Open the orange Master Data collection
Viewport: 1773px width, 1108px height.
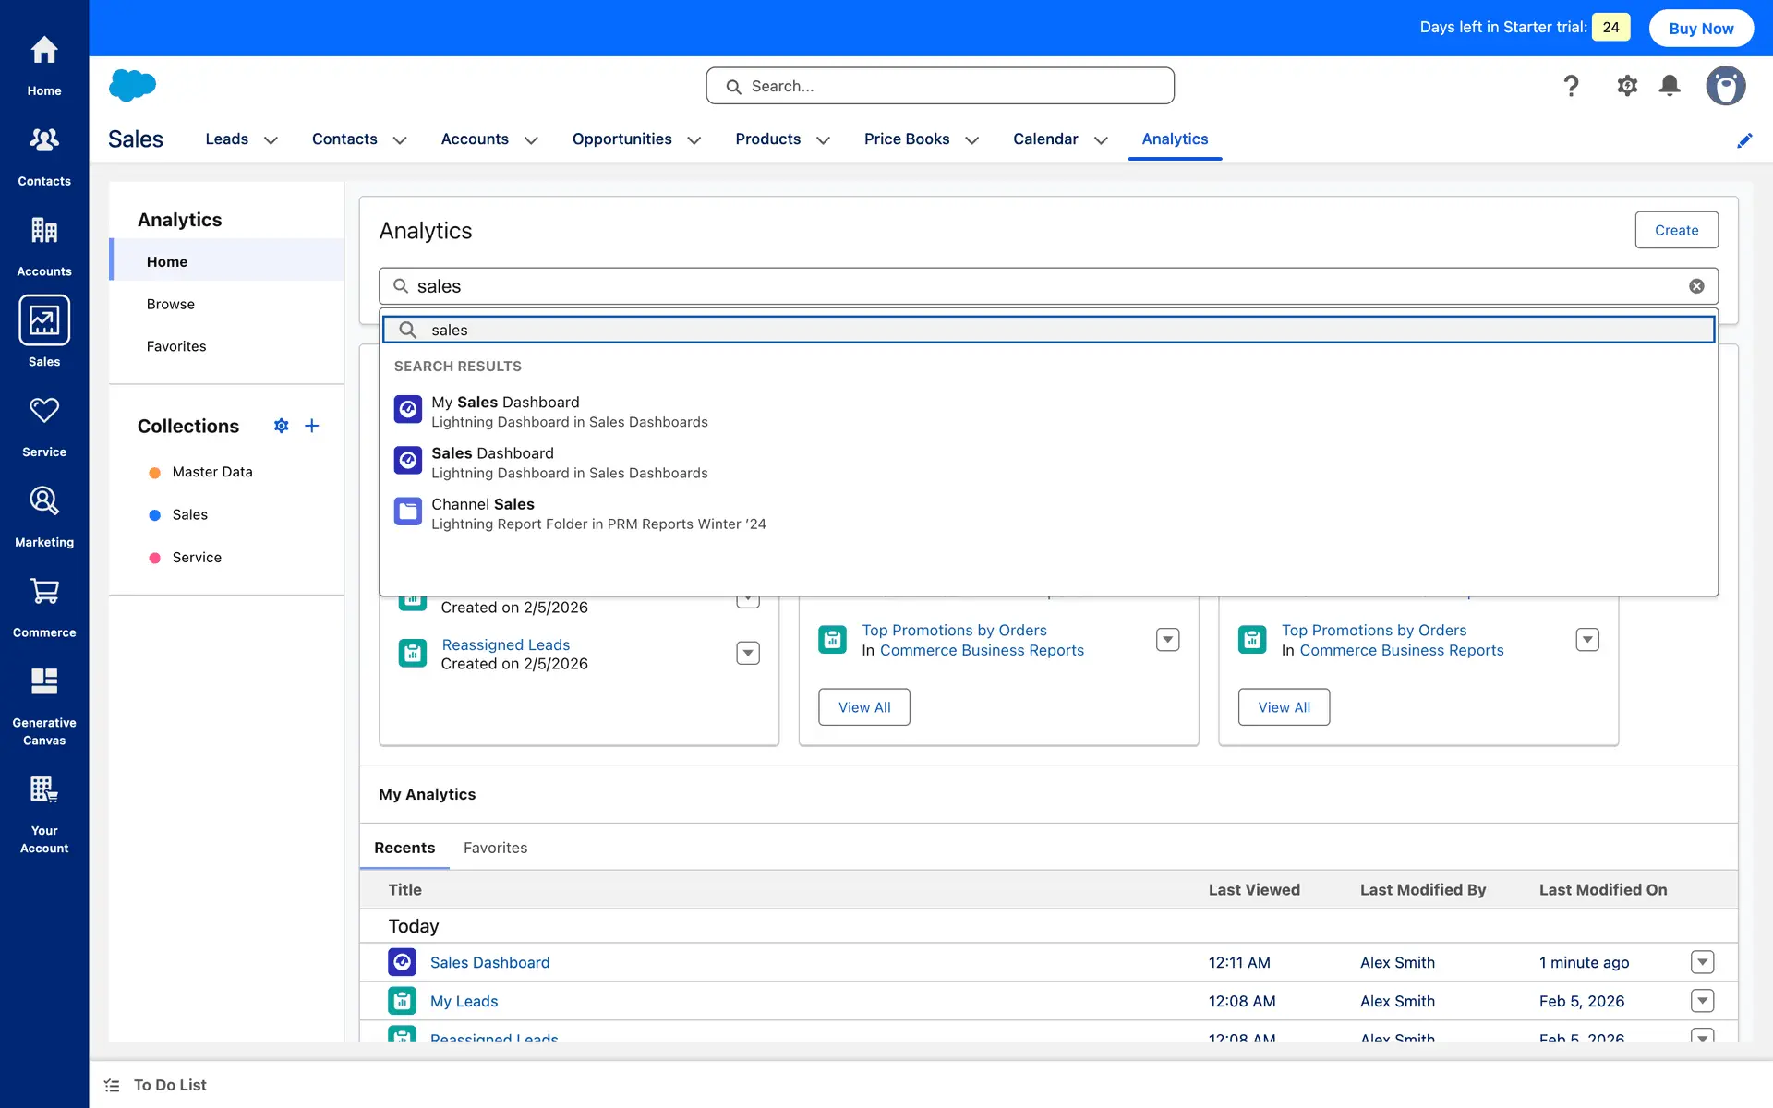[211, 472]
